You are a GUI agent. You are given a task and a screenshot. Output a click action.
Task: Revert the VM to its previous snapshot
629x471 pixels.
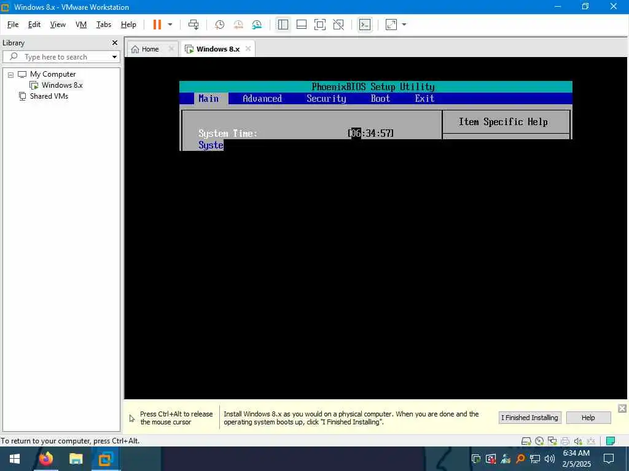[238, 25]
